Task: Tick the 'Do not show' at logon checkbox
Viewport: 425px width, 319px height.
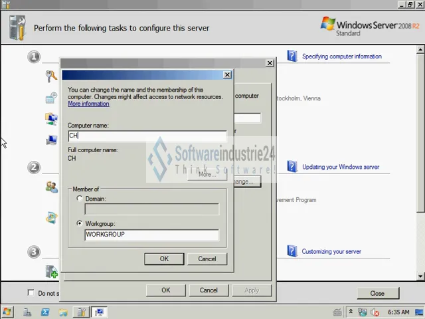Action: tap(31, 293)
